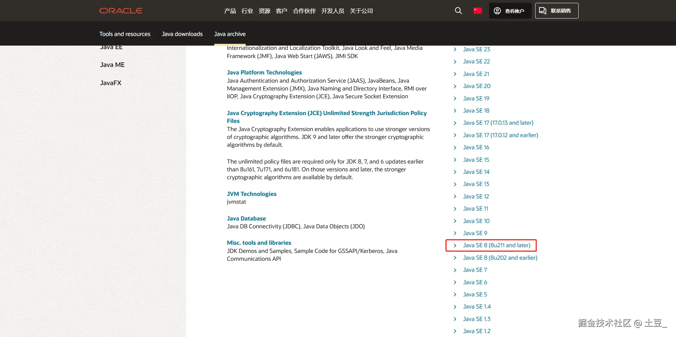Open the JCE Unlimited Strength Policy Files link
Viewport: 676px width, 337px height.
(327, 117)
